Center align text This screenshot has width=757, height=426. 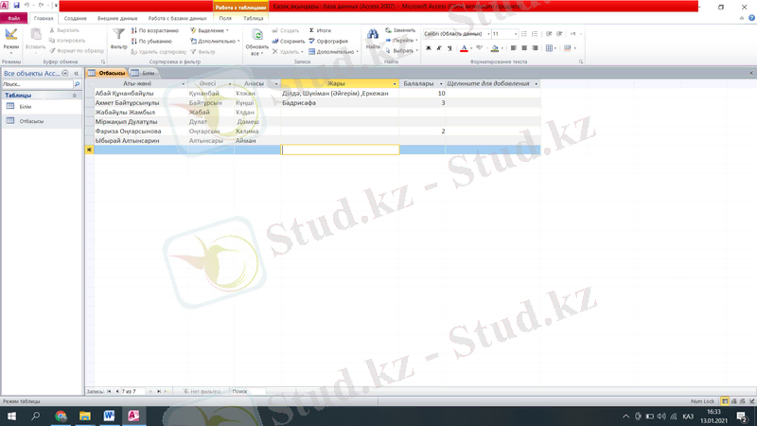tap(524, 48)
